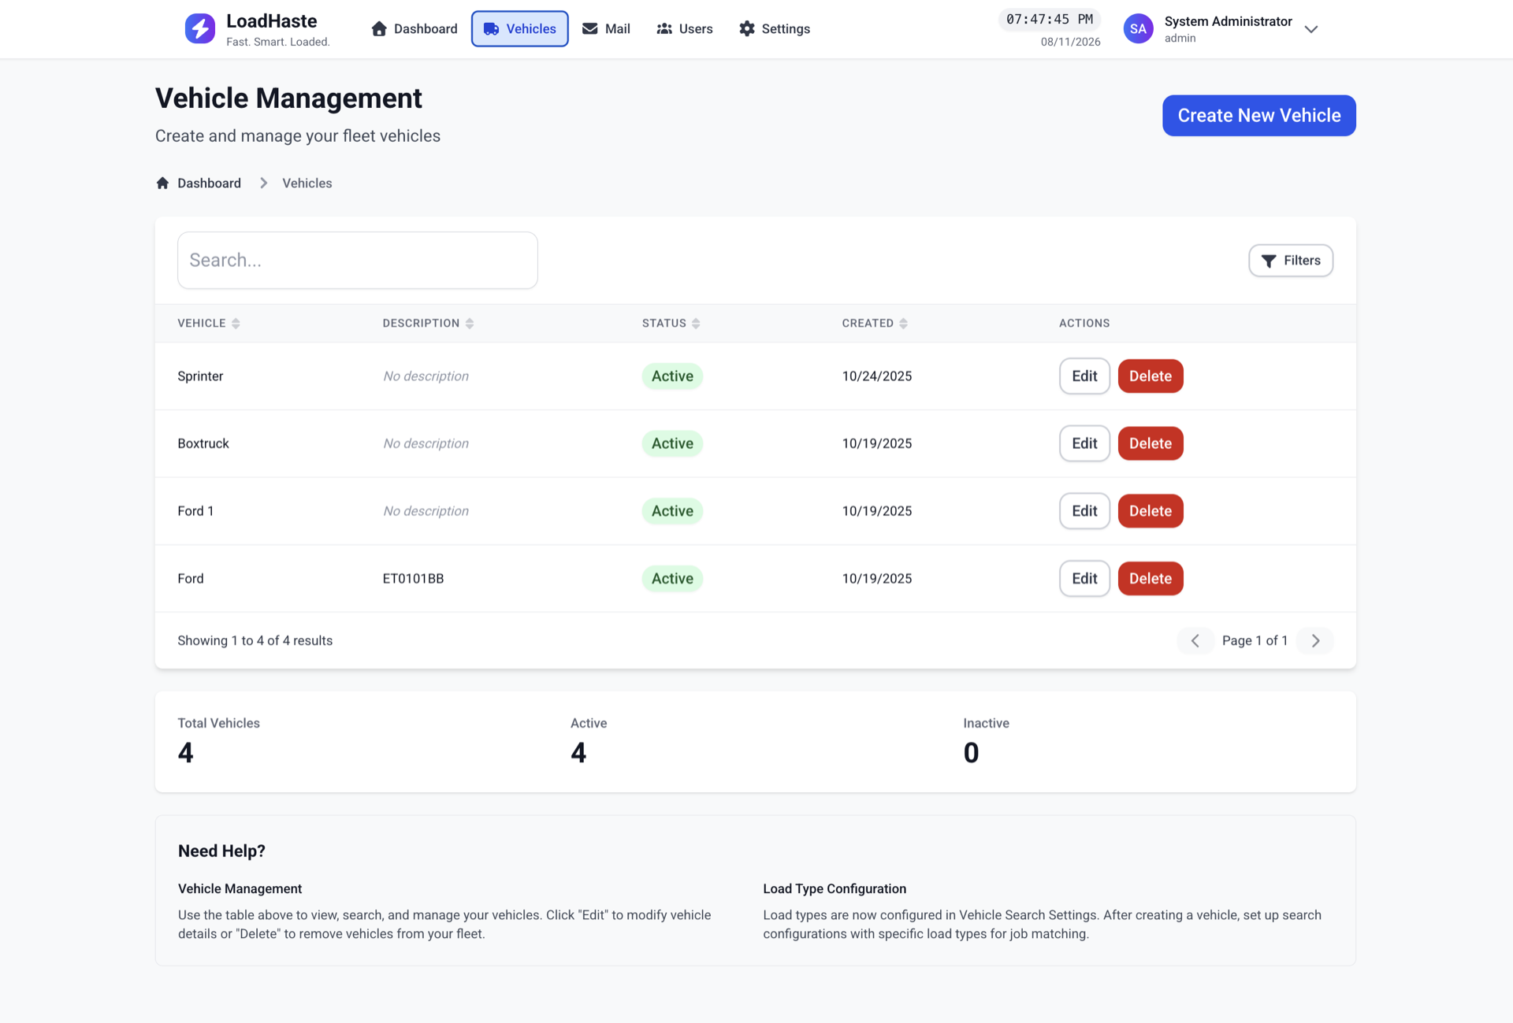Click Ford 1's Active status badge
Image resolution: width=1513 pixels, height=1023 pixels.
(672, 511)
